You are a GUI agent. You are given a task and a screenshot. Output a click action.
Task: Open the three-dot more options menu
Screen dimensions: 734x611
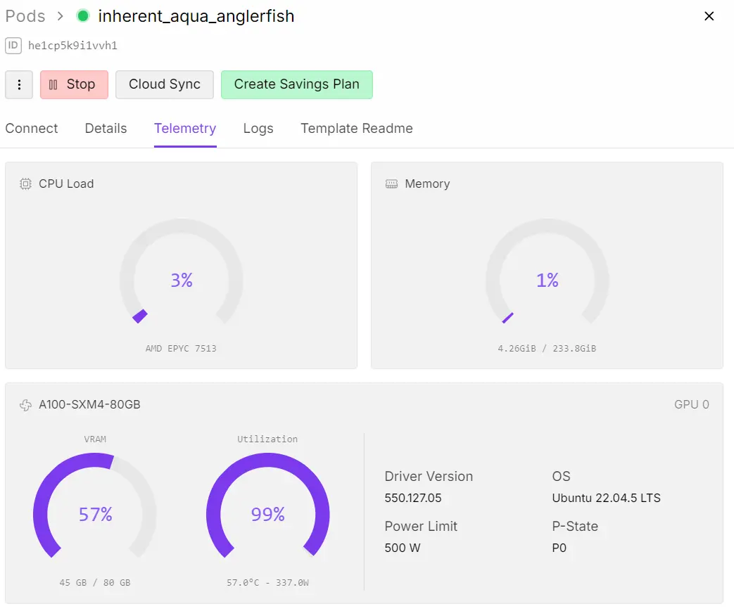point(19,84)
